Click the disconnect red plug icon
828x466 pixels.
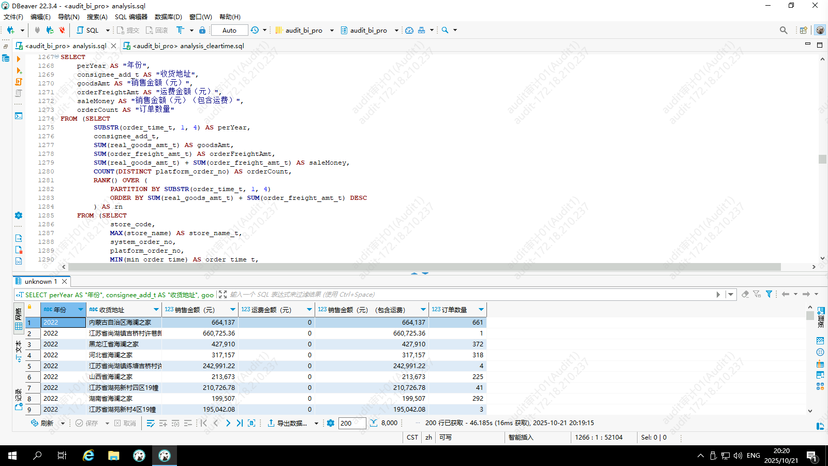coord(62,30)
